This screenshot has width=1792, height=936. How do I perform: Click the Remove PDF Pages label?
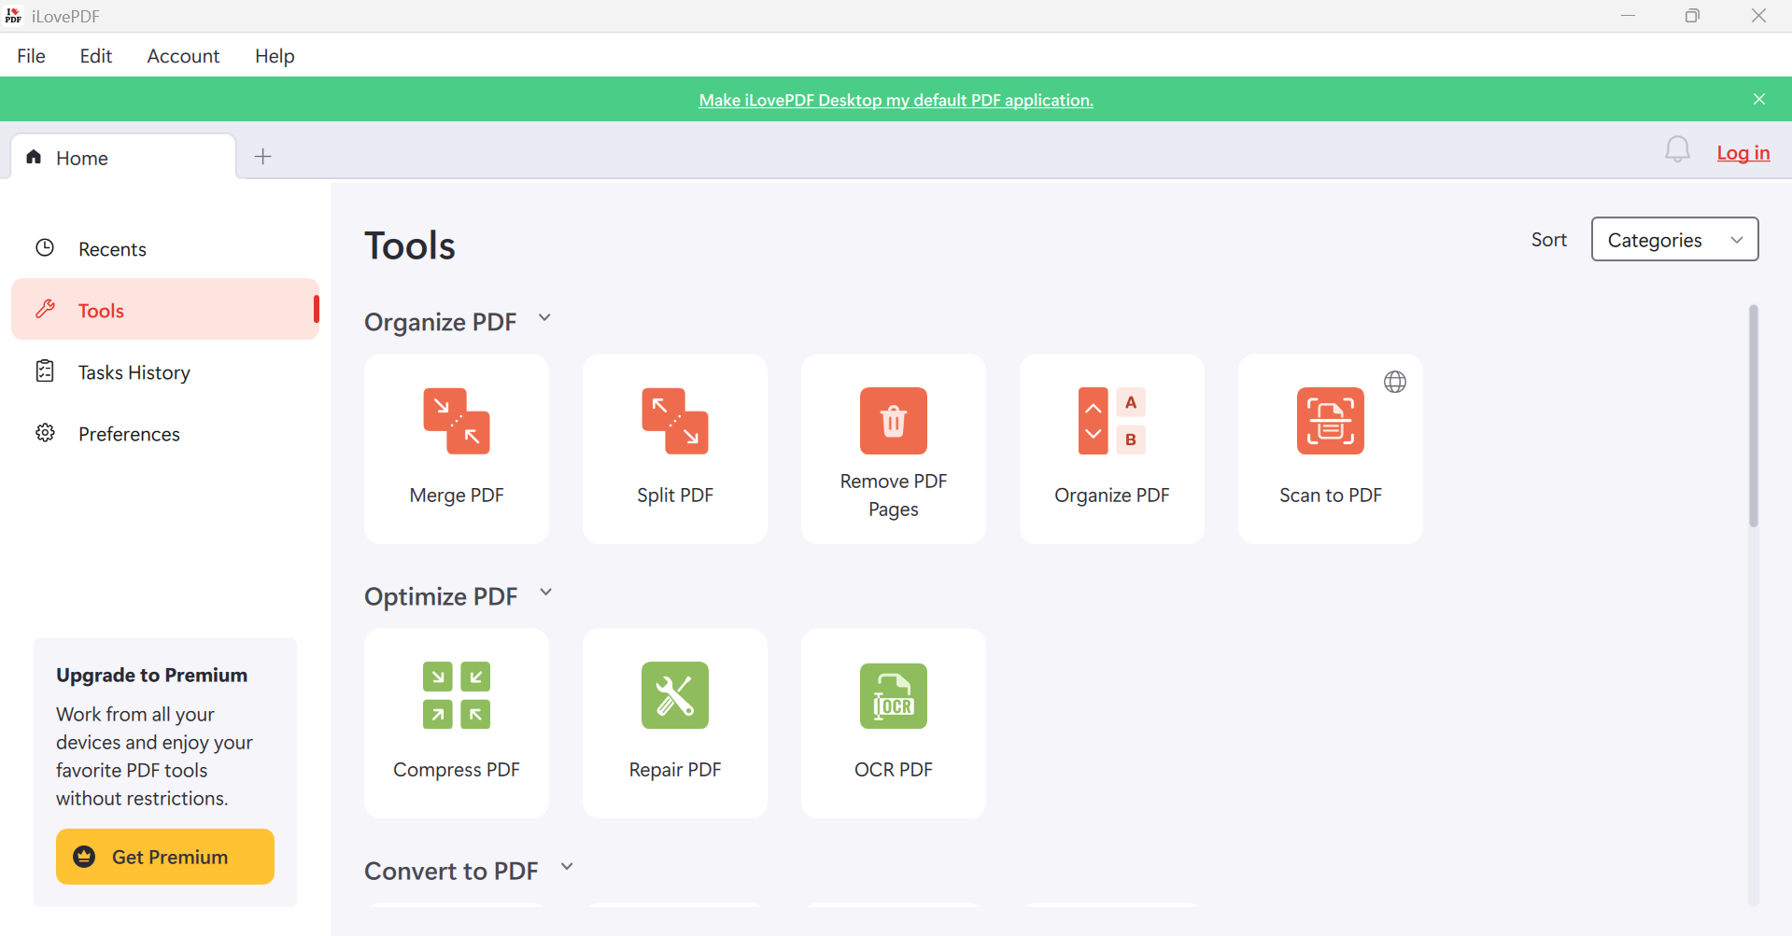894,496
